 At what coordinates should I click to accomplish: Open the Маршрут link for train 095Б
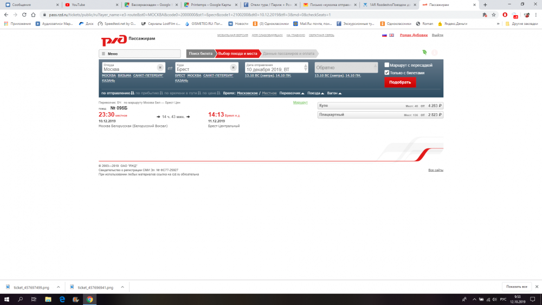tap(300, 102)
